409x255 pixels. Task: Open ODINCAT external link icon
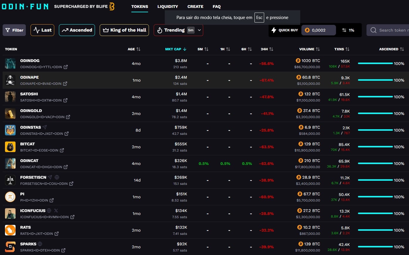click(66, 167)
